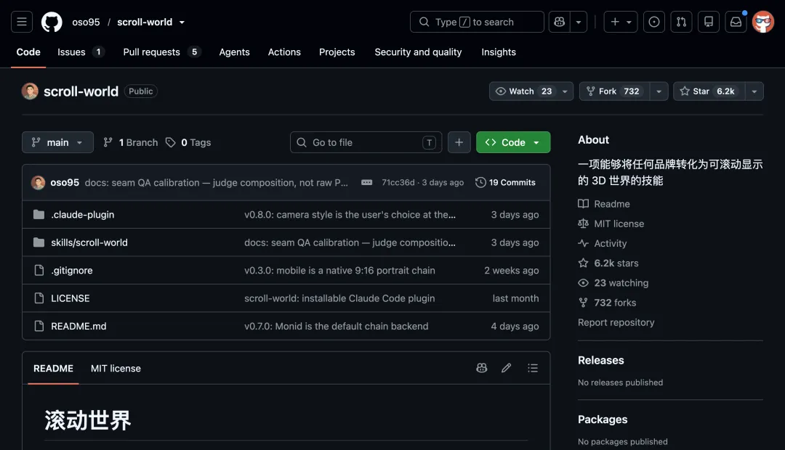Open the green Code dropdown button
This screenshot has height=450, width=785.
pyautogui.click(x=513, y=142)
